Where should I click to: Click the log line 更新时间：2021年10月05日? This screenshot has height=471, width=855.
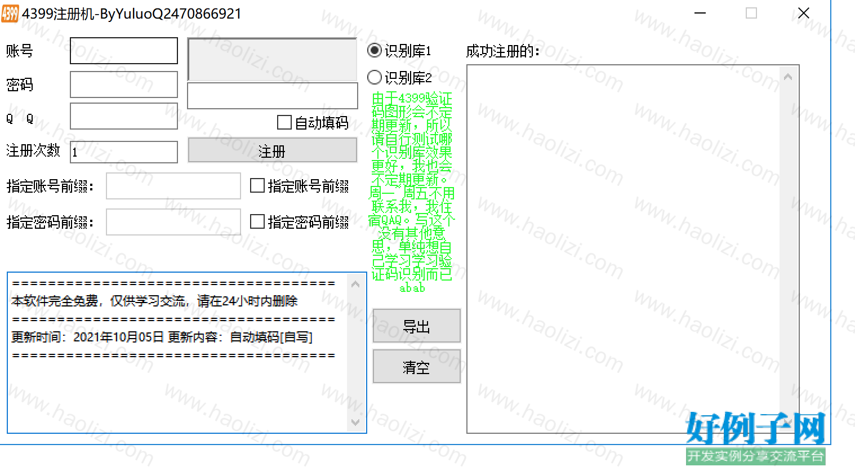[x=162, y=337]
